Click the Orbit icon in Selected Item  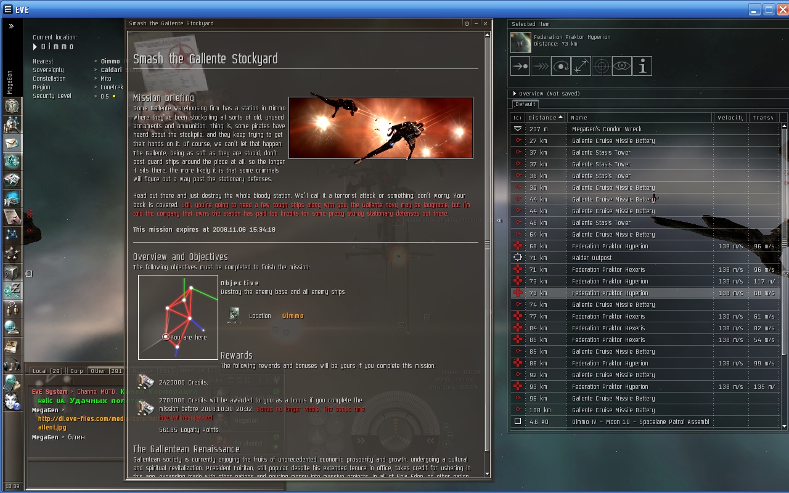point(561,66)
